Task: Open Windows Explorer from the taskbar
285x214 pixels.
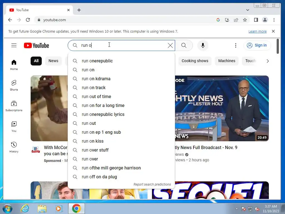Action: (x=42, y=208)
